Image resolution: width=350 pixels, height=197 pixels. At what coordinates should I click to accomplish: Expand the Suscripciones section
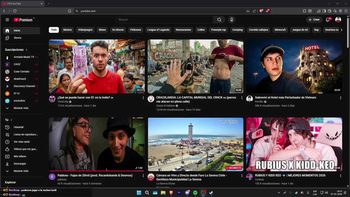pos(16,50)
